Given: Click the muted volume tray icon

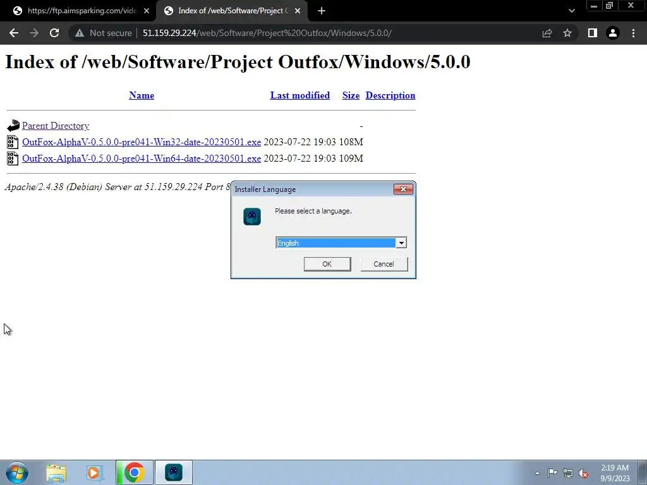Looking at the screenshot, I should [583, 473].
